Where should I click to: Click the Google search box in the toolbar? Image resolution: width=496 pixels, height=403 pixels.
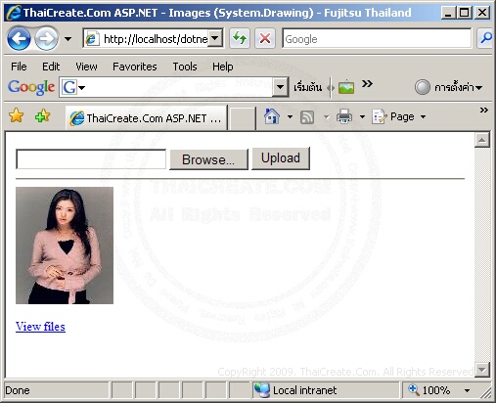(377, 39)
